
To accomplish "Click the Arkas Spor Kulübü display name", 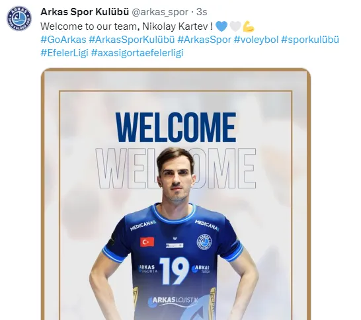I will point(85,12).
